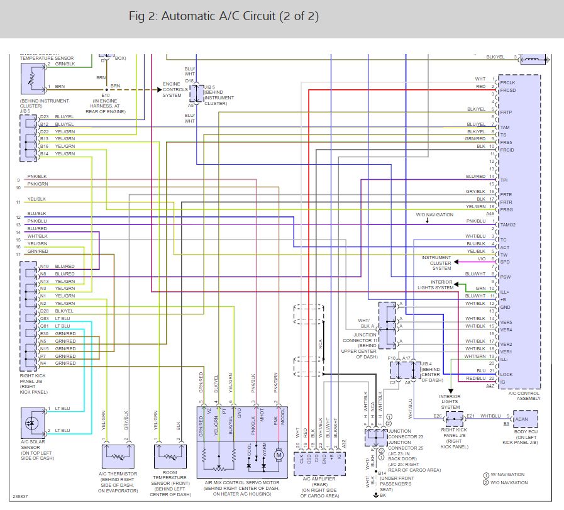Viewport: 564px width, 510px height.
Task: Click "ROOM TEMPERATURE SENSOR (FRONT)" caption
Action: coord(170,478)
